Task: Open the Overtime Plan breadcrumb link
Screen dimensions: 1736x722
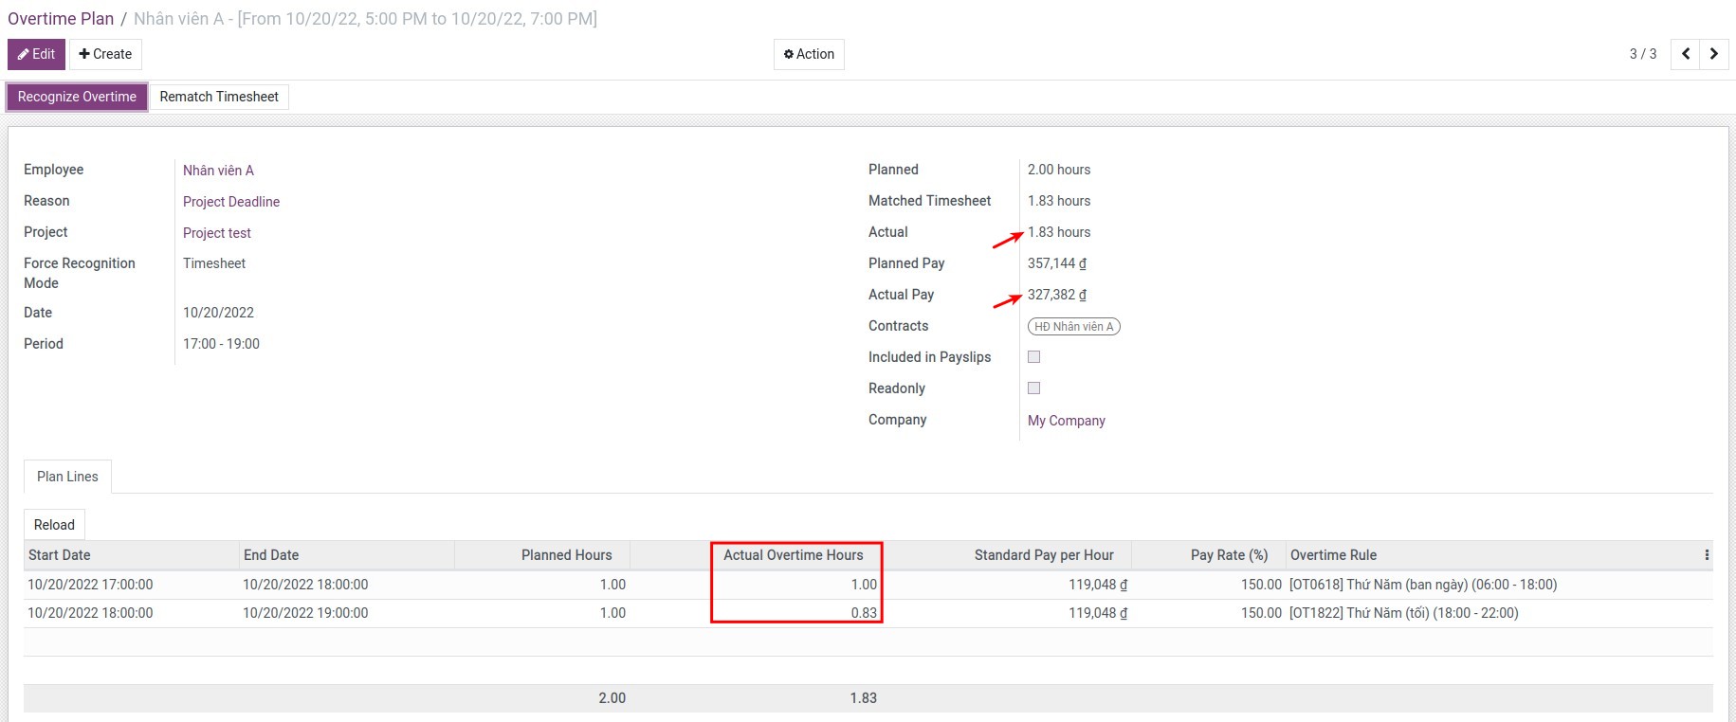Action: 61,19
